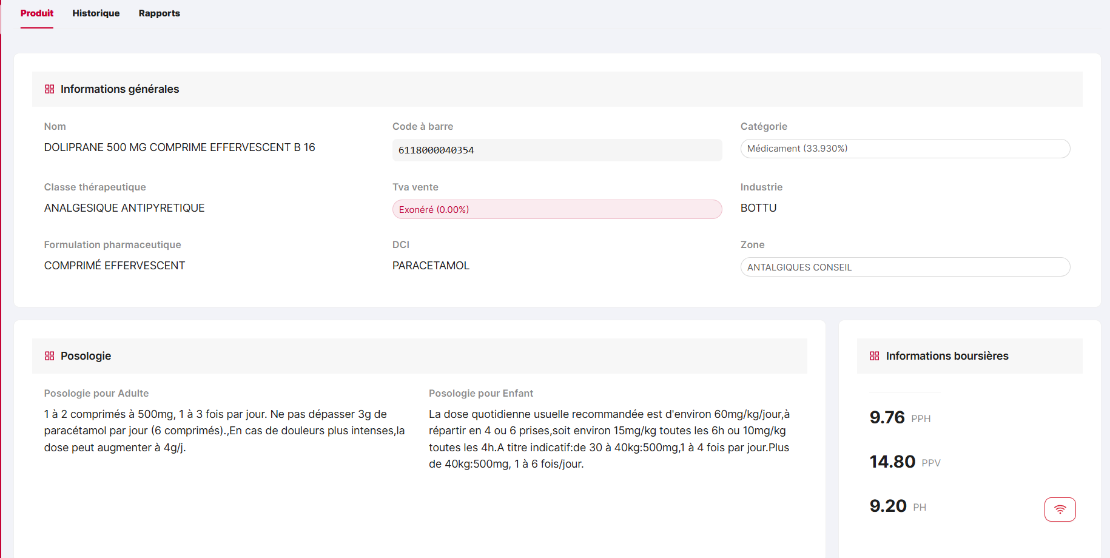
Task: Click the Code à barre input field
Action: tap(556, 150)
